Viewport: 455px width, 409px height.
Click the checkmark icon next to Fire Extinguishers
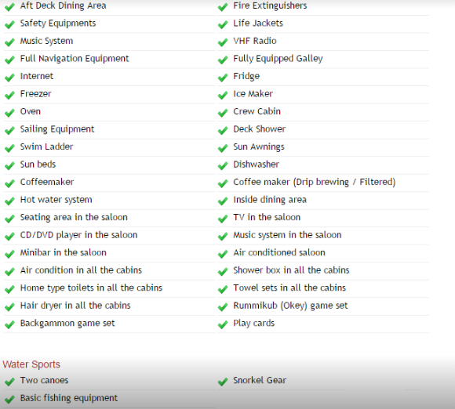click(x=223, y=7)
